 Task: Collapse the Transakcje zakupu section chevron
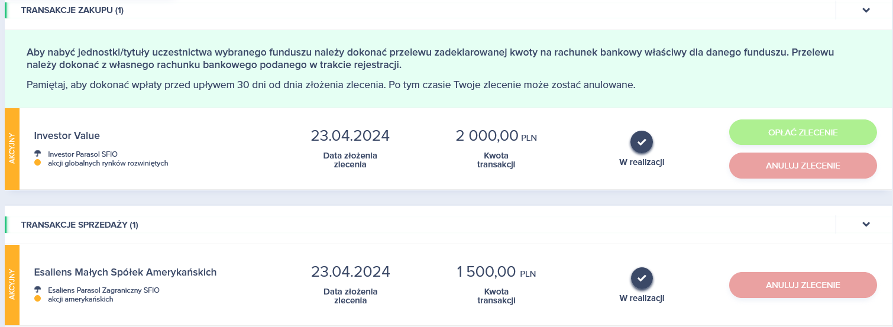click(866, 10)
